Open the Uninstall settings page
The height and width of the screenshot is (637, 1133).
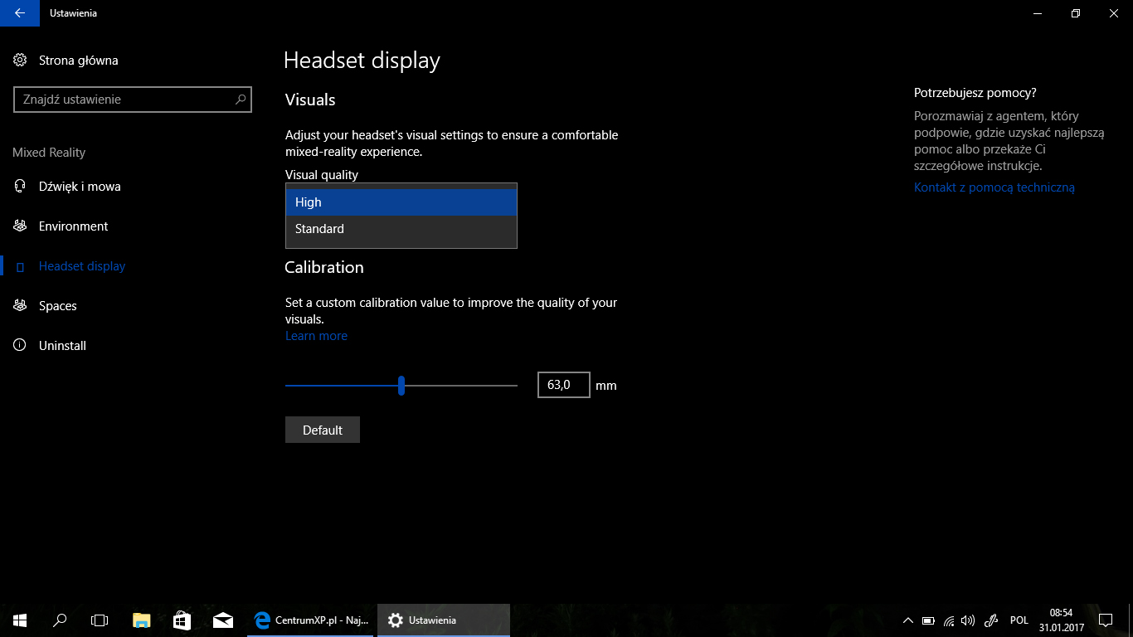tap(62, 346)
